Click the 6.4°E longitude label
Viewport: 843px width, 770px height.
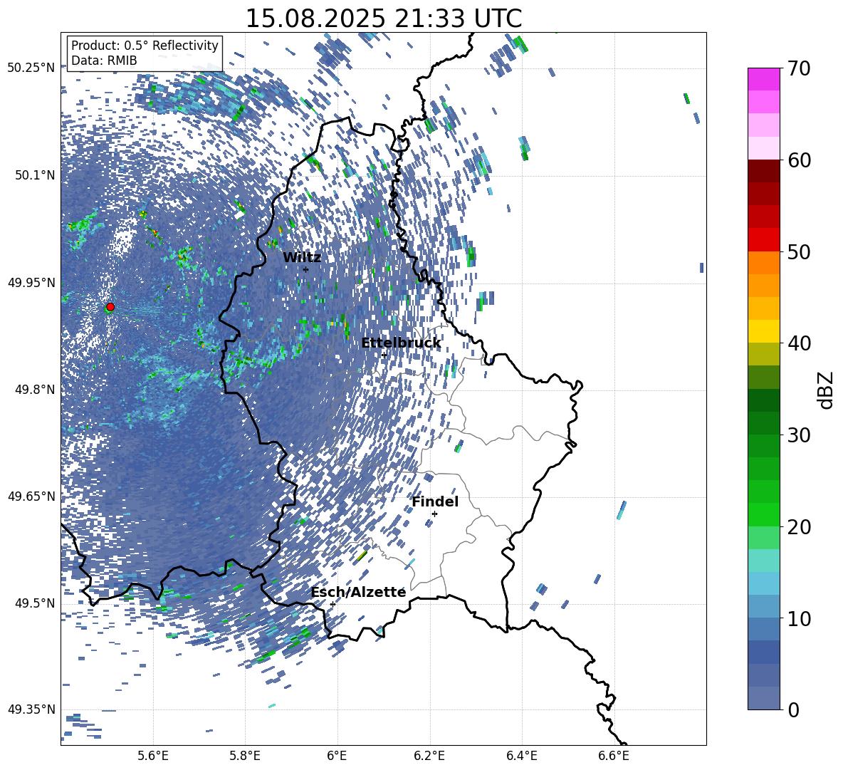521,756
